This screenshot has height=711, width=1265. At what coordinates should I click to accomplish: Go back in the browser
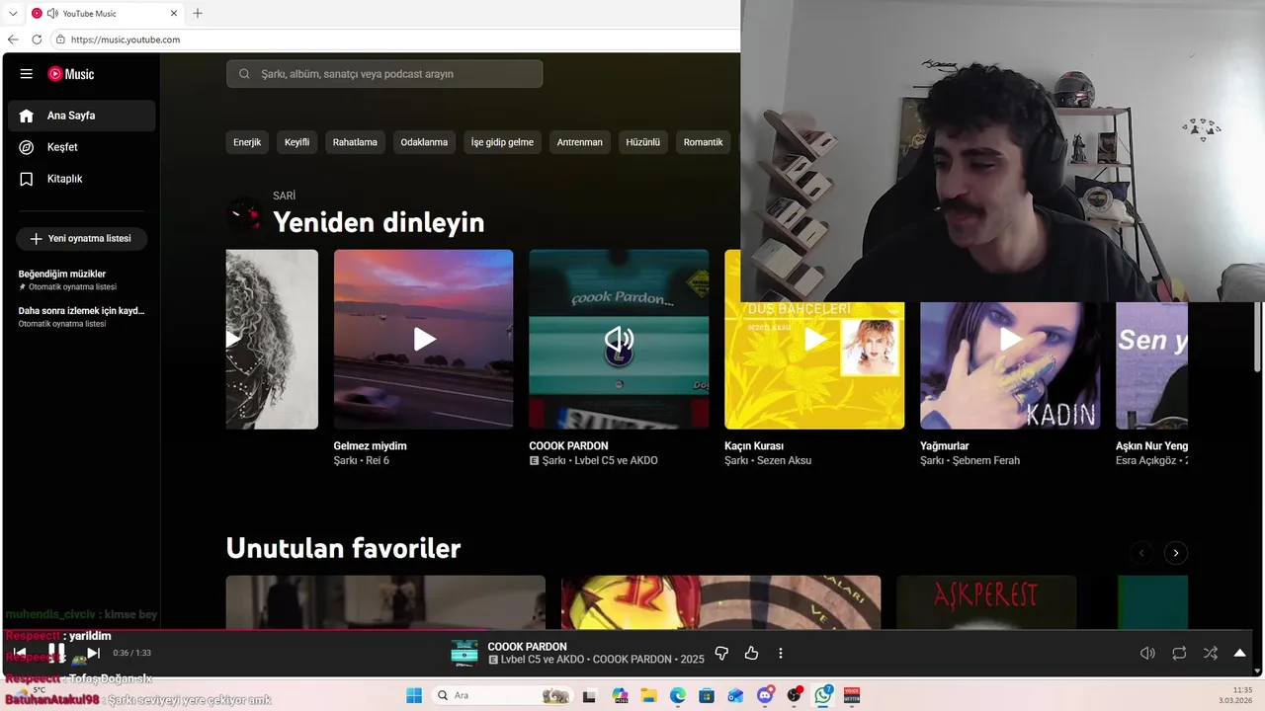click(x=13, y=39)
